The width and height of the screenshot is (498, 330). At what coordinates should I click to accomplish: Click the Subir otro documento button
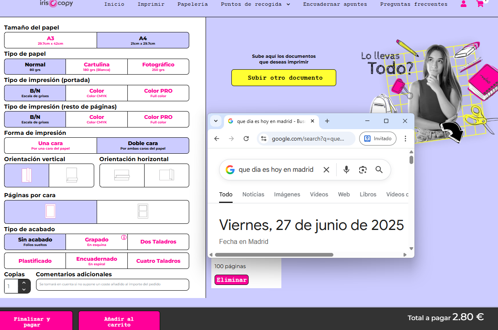[x=283, y=77]
